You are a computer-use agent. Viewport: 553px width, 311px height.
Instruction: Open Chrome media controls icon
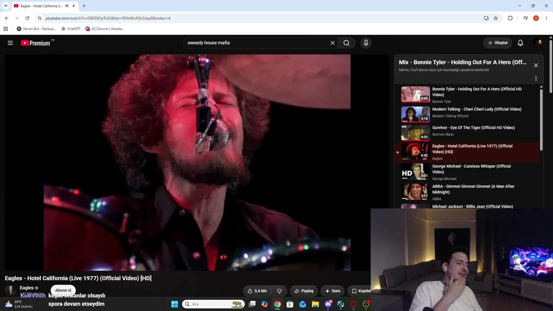pos(525,18)
